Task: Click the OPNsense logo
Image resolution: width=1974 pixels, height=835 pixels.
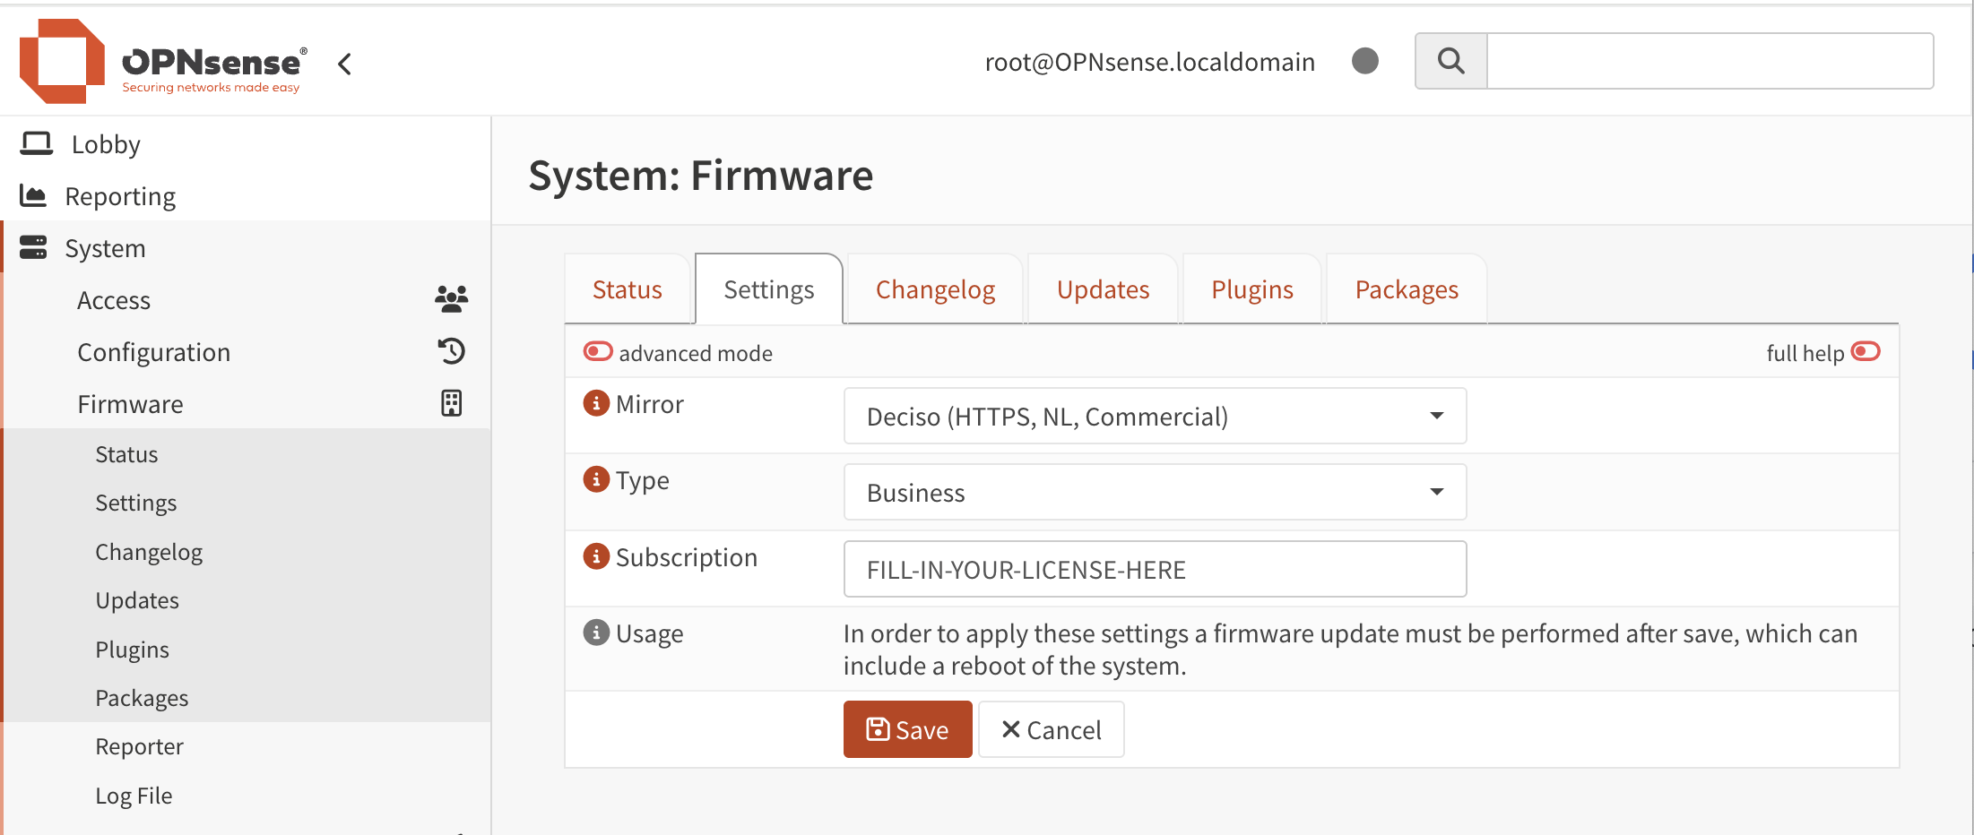Action: 161,62
